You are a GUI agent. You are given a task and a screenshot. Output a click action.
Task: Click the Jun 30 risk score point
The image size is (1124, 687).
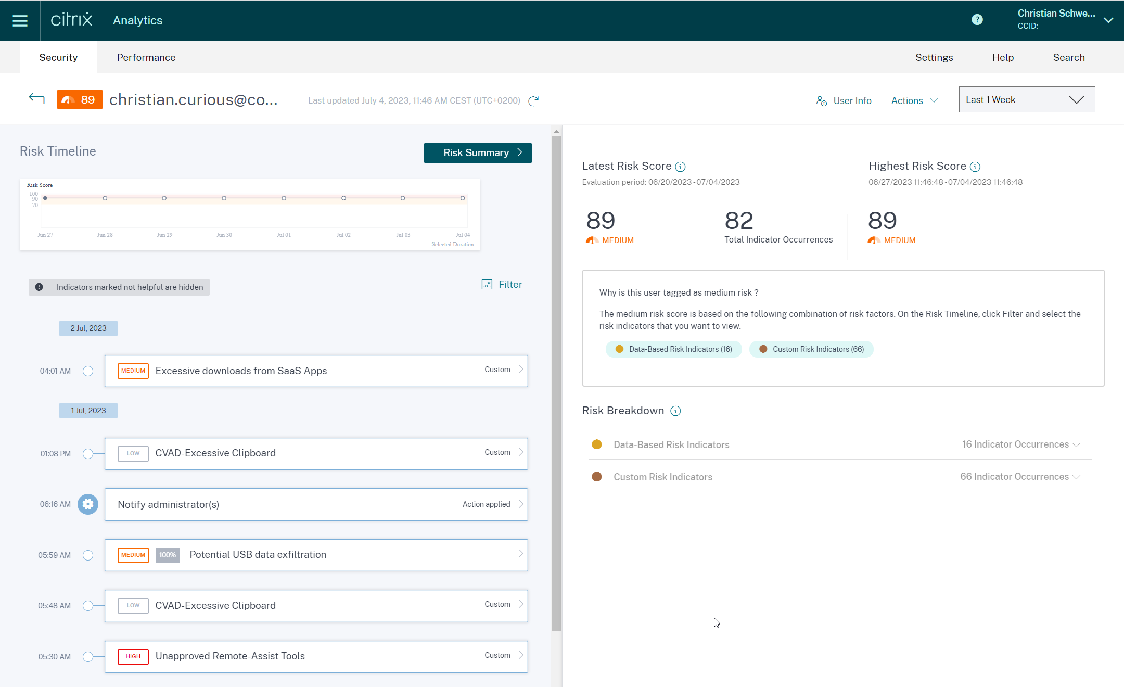tap(224, 198)
